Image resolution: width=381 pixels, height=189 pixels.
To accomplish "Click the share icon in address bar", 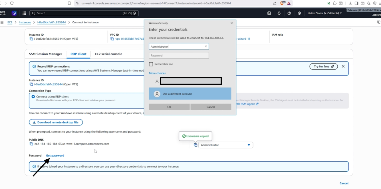I will coord(275,3).
